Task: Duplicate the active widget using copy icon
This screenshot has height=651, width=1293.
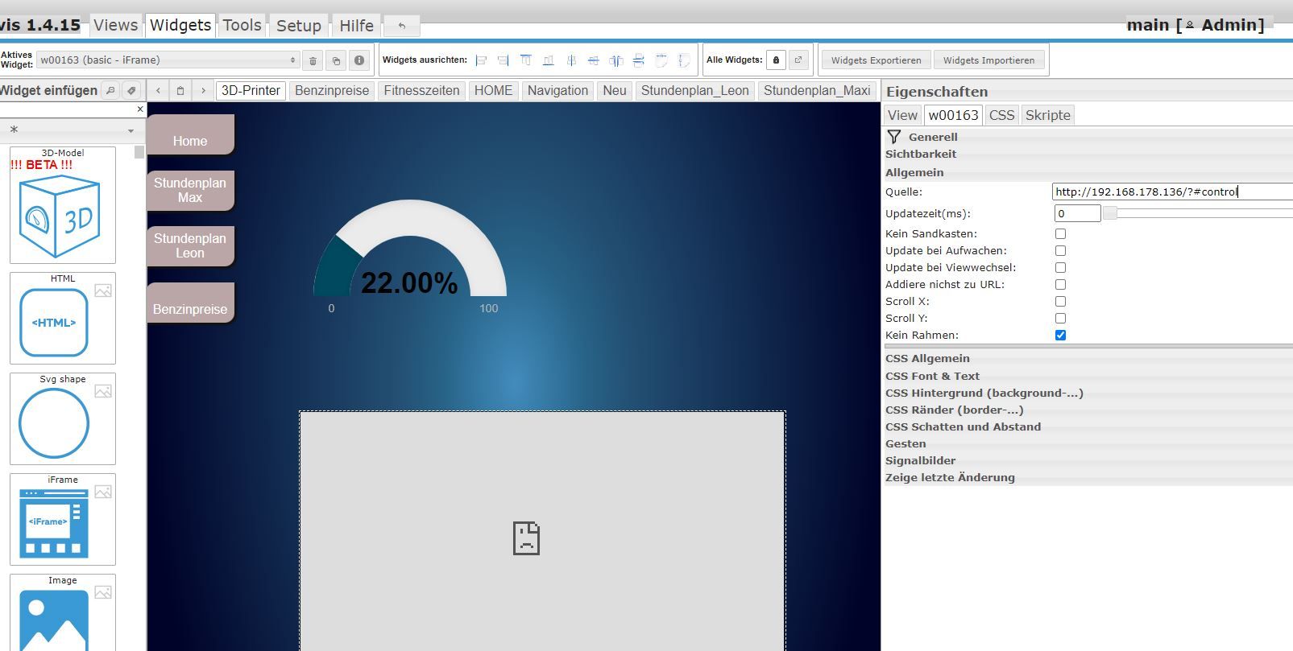Action: pyautogui.click(x=336, y=60)
